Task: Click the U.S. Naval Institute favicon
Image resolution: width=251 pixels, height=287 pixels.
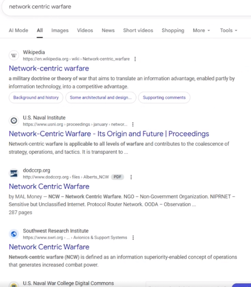Action: point(14,121)
